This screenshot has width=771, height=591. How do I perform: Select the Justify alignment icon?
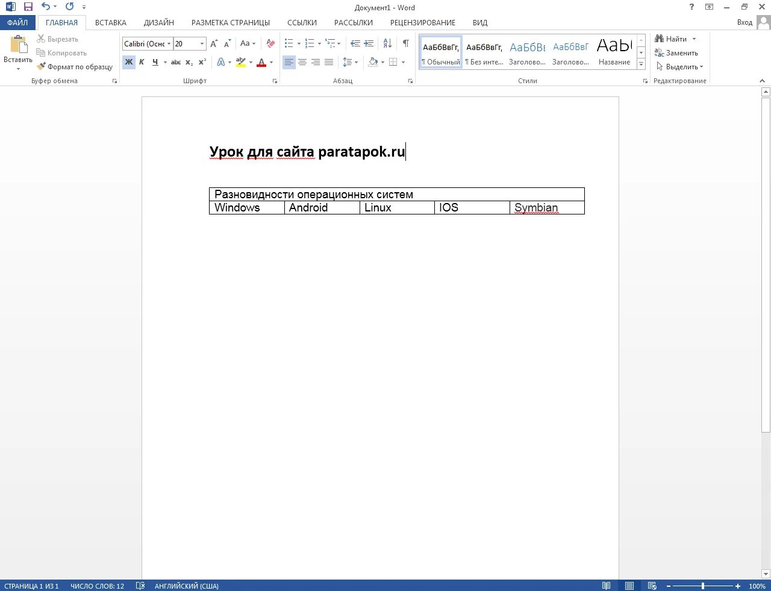click(329, 62)
